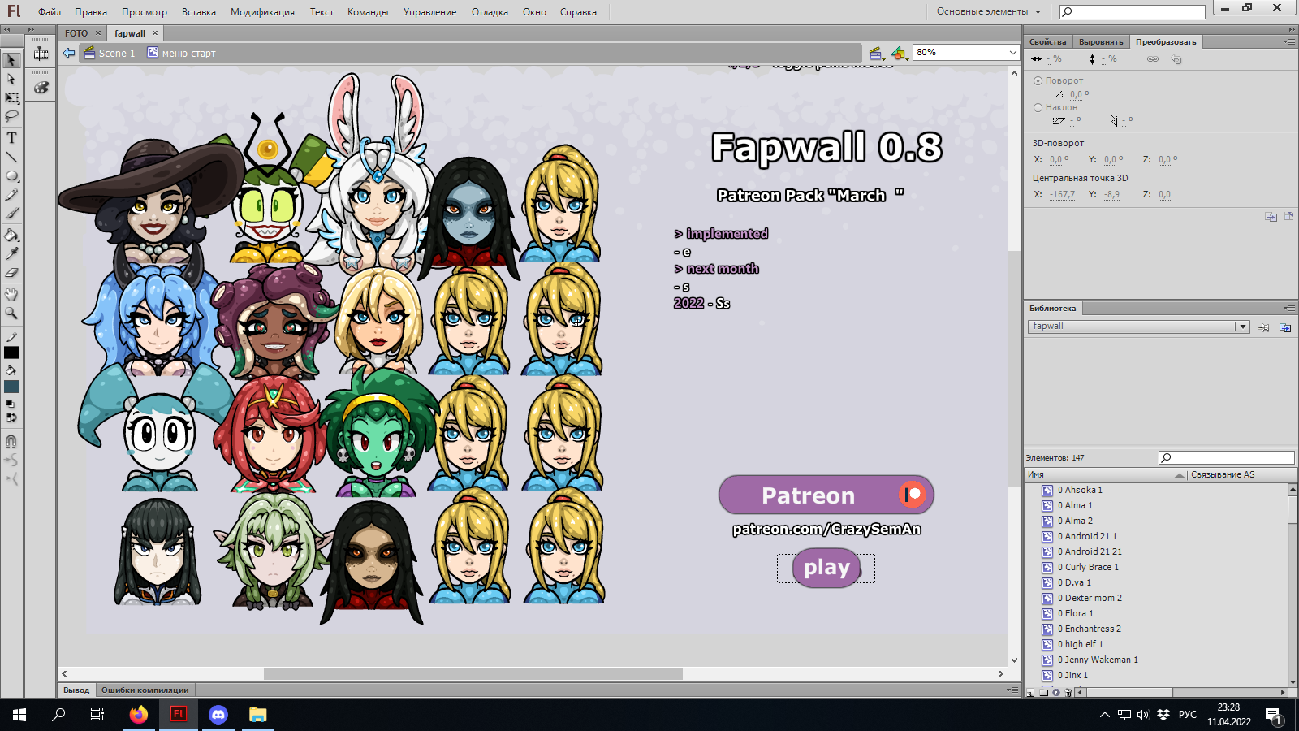Open Discord from the taskbar
The width and height of the screenshot is (1299, 731).
[x=218, y=715]
